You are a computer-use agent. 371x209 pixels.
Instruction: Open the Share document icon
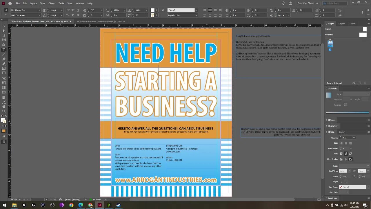coord(290,3)
